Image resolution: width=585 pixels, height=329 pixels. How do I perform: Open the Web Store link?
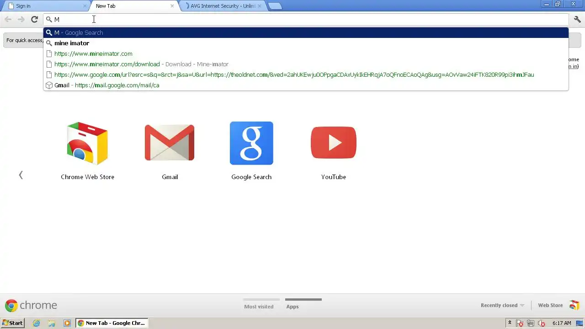(550, 305)
